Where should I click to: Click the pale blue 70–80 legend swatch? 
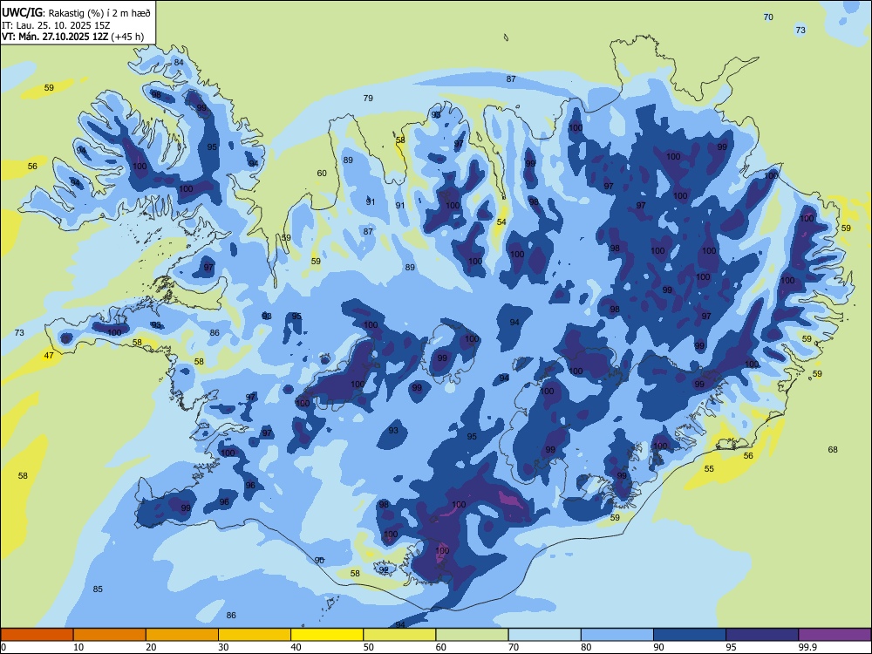tap(544, 635)
